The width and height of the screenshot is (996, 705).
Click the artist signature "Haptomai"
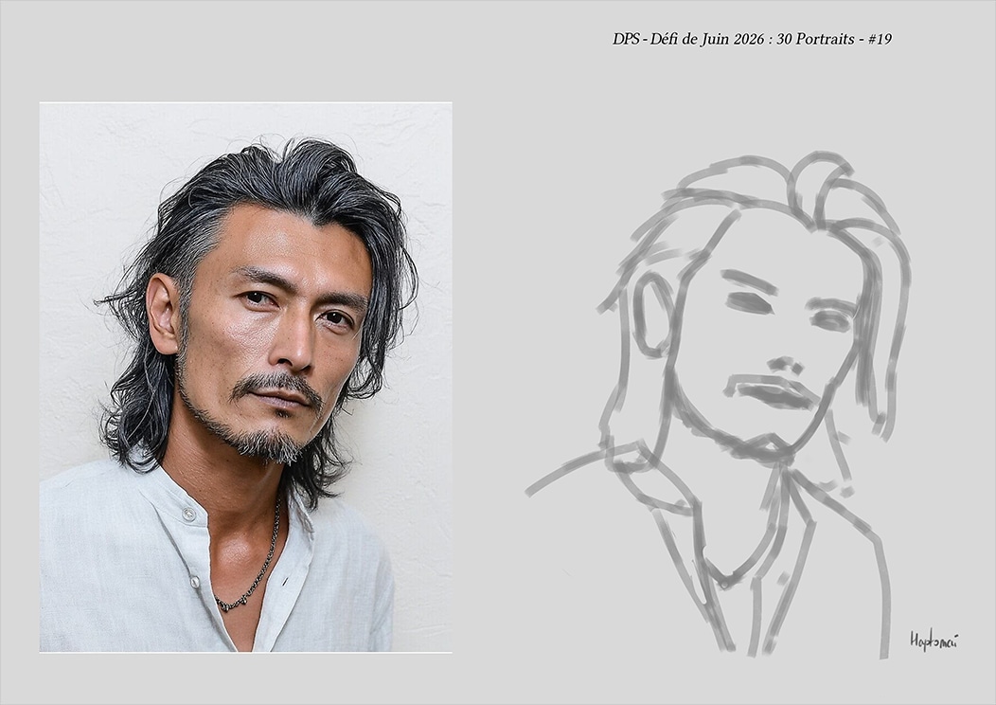coord(934,641)
